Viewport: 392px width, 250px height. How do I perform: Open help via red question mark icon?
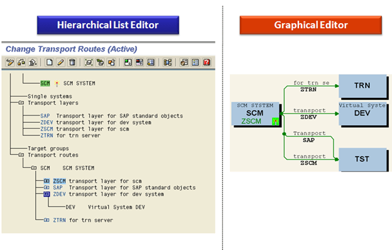(207, 63)
